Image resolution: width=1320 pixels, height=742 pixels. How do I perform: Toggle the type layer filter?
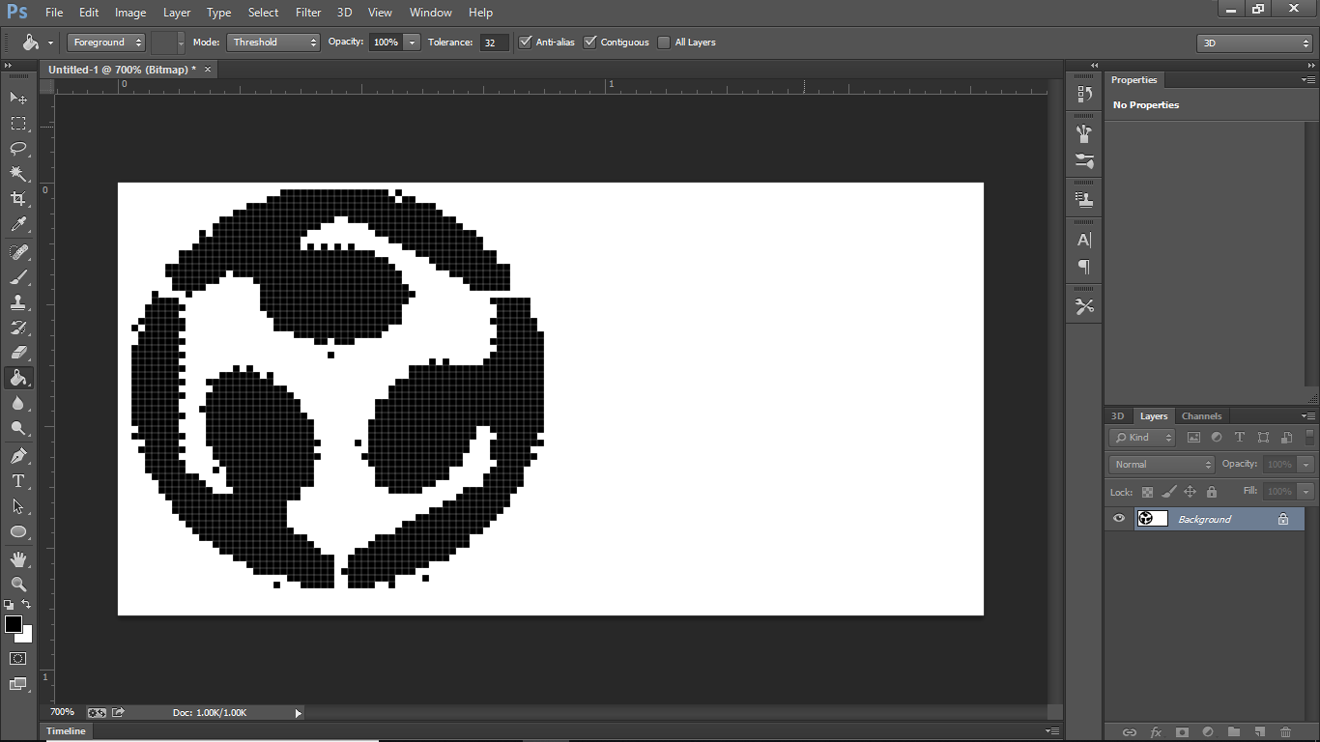(x=1240, y=438)
